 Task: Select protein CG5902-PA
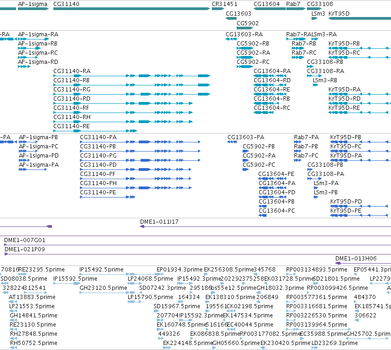coord(246,160)
